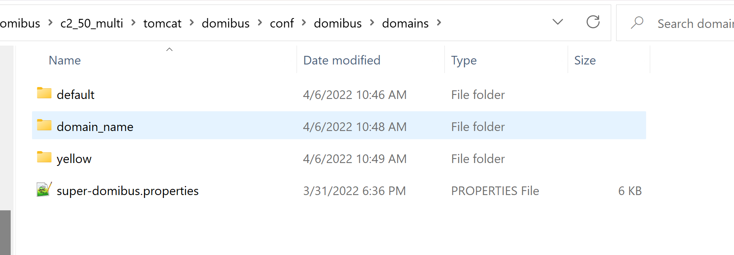
Task: Click the refresh icon in address bar
Action: click(x=593, y=22)
